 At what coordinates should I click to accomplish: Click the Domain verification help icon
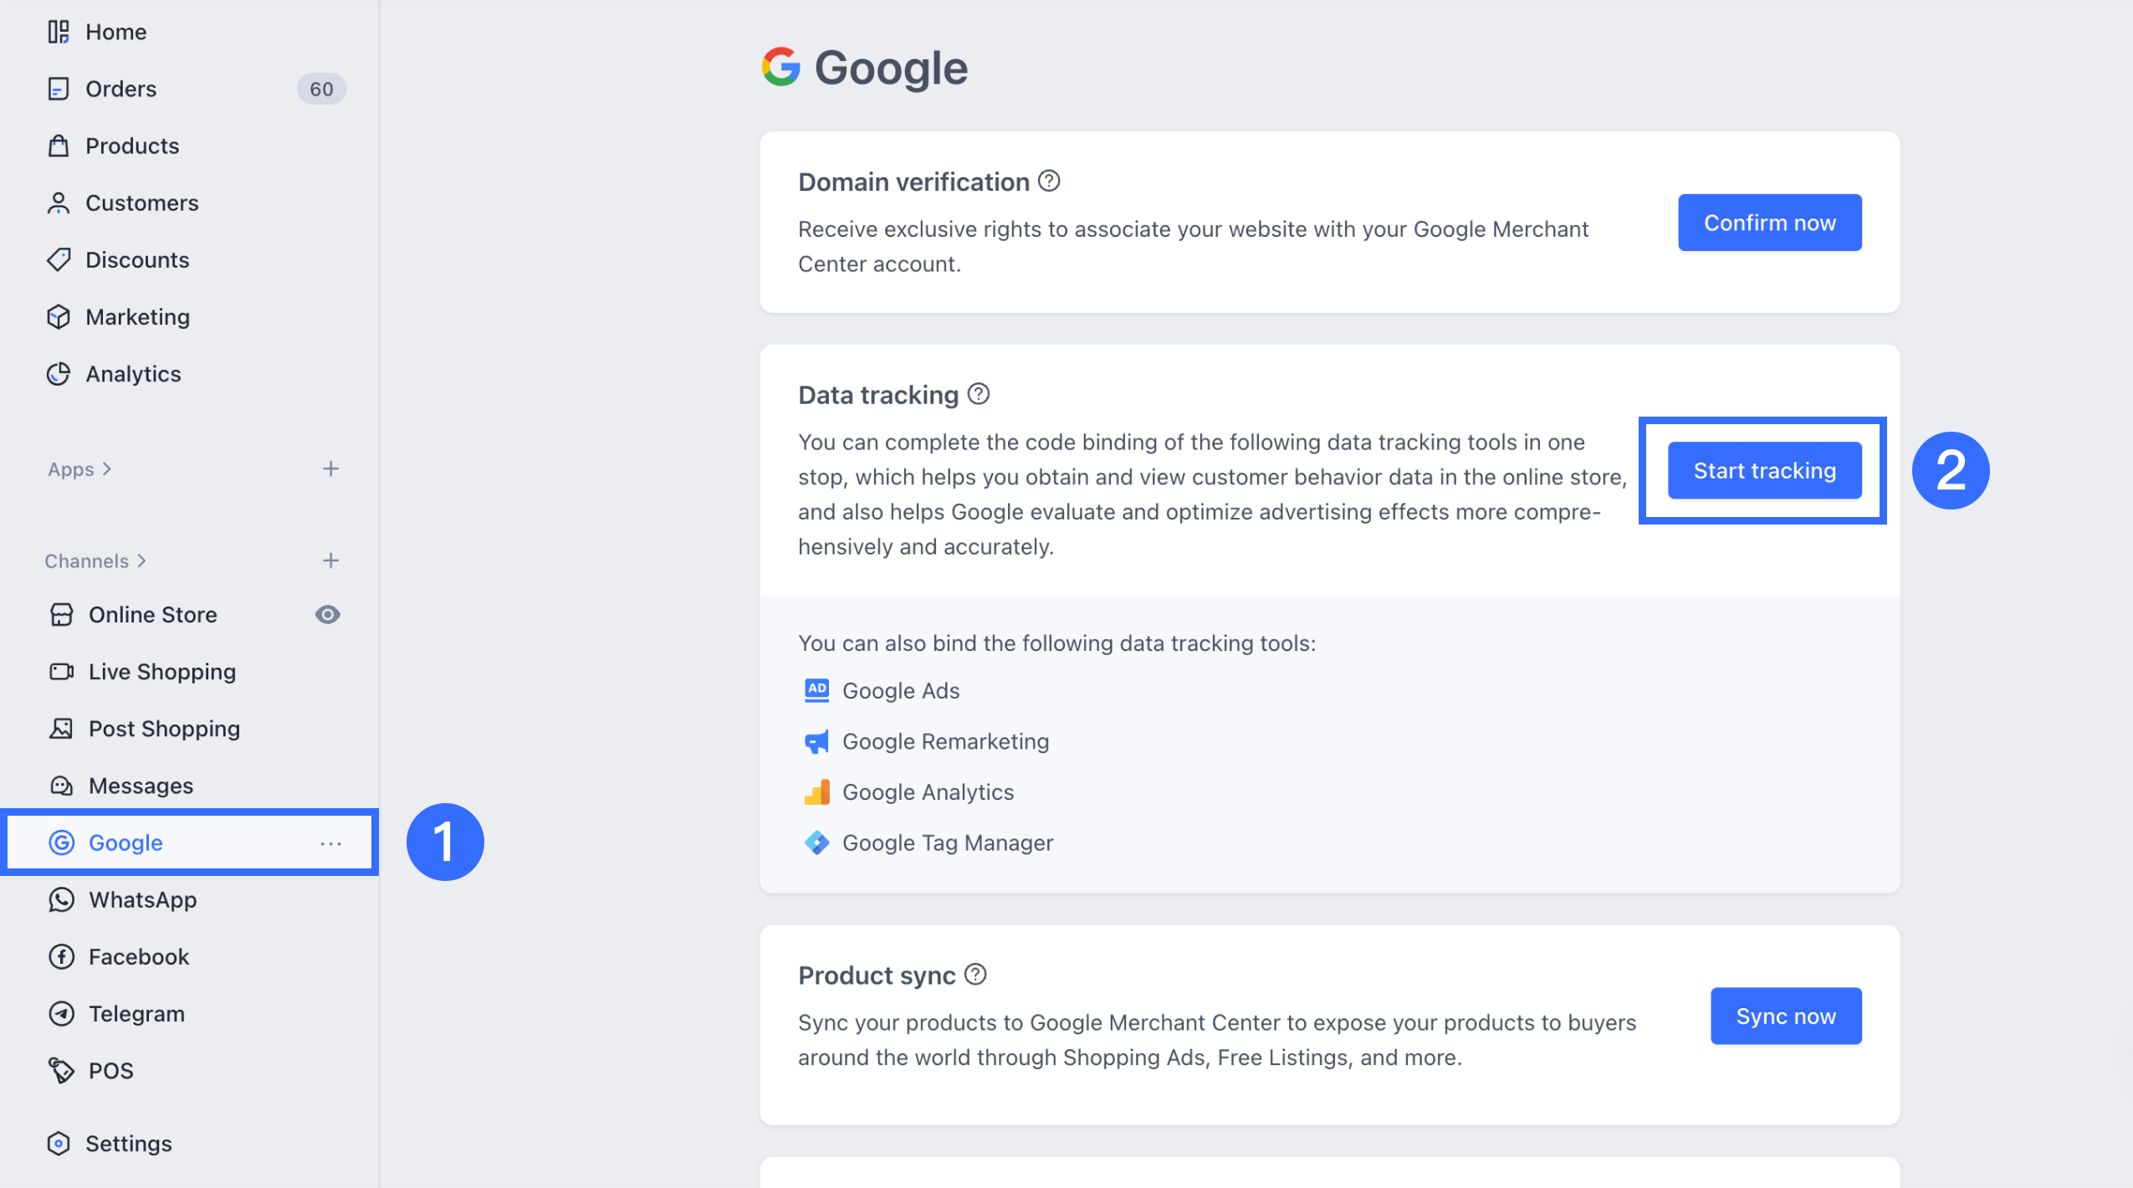1049,181
